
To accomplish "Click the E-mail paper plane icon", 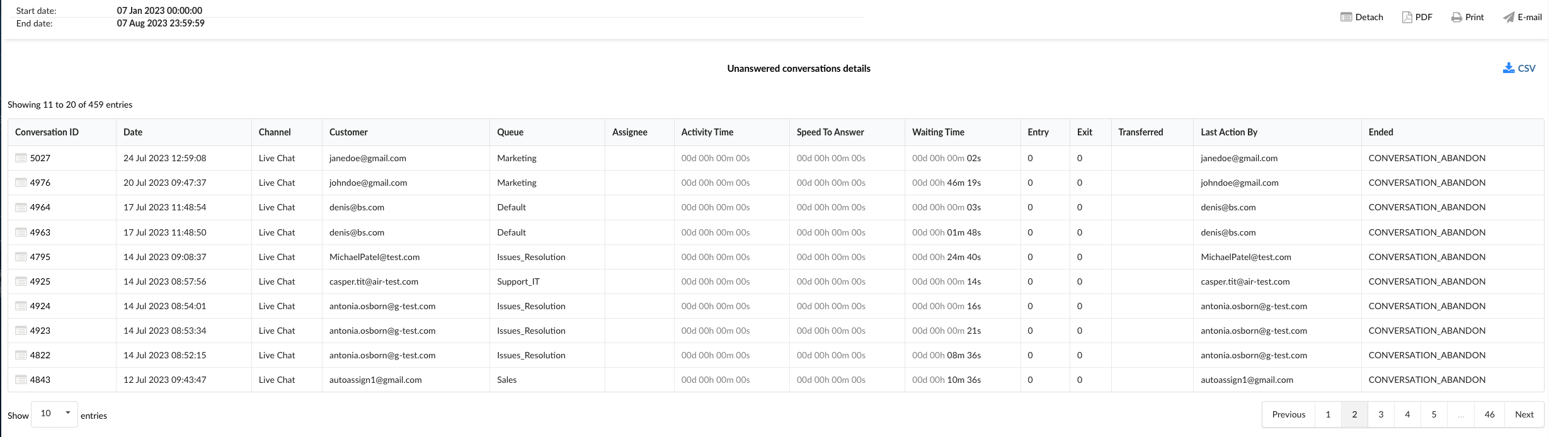I will coord(1509,17).
